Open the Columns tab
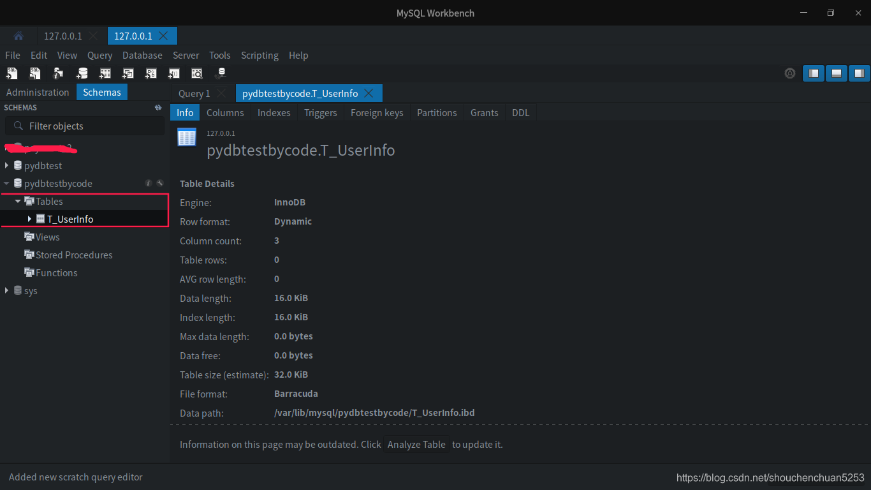Image resolution: width=871 pixels, height=490 pixels. tap(225, 113)
